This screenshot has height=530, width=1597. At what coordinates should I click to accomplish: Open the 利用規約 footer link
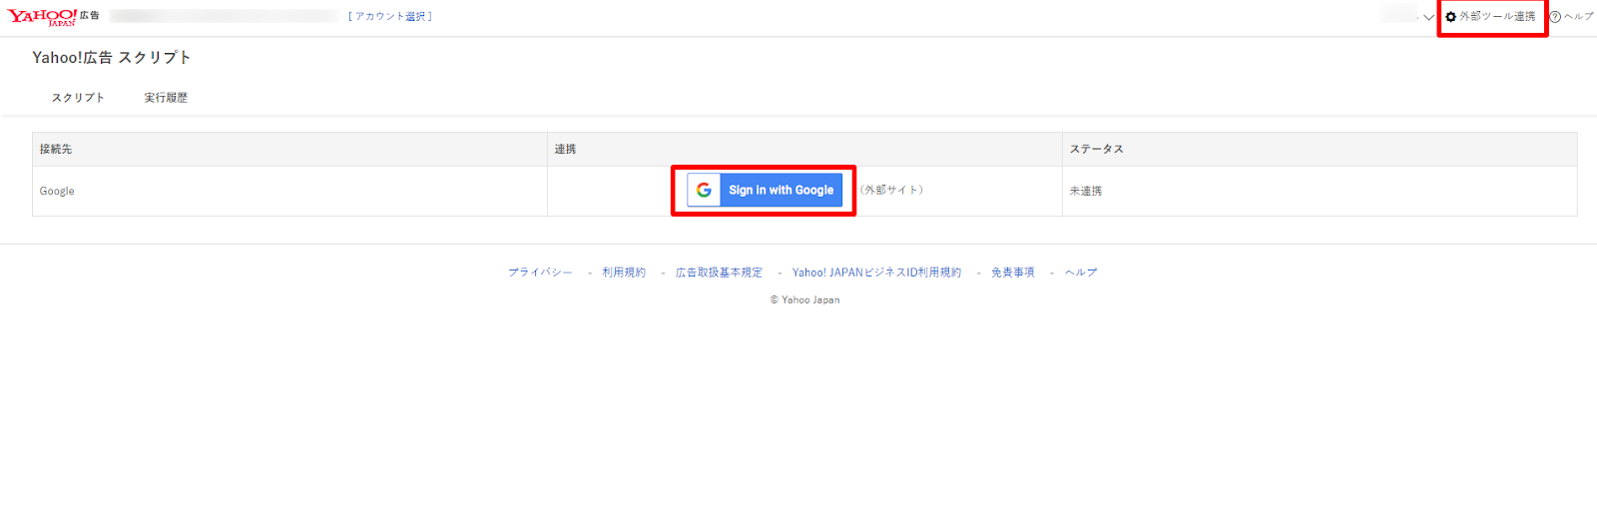point(624,272)
